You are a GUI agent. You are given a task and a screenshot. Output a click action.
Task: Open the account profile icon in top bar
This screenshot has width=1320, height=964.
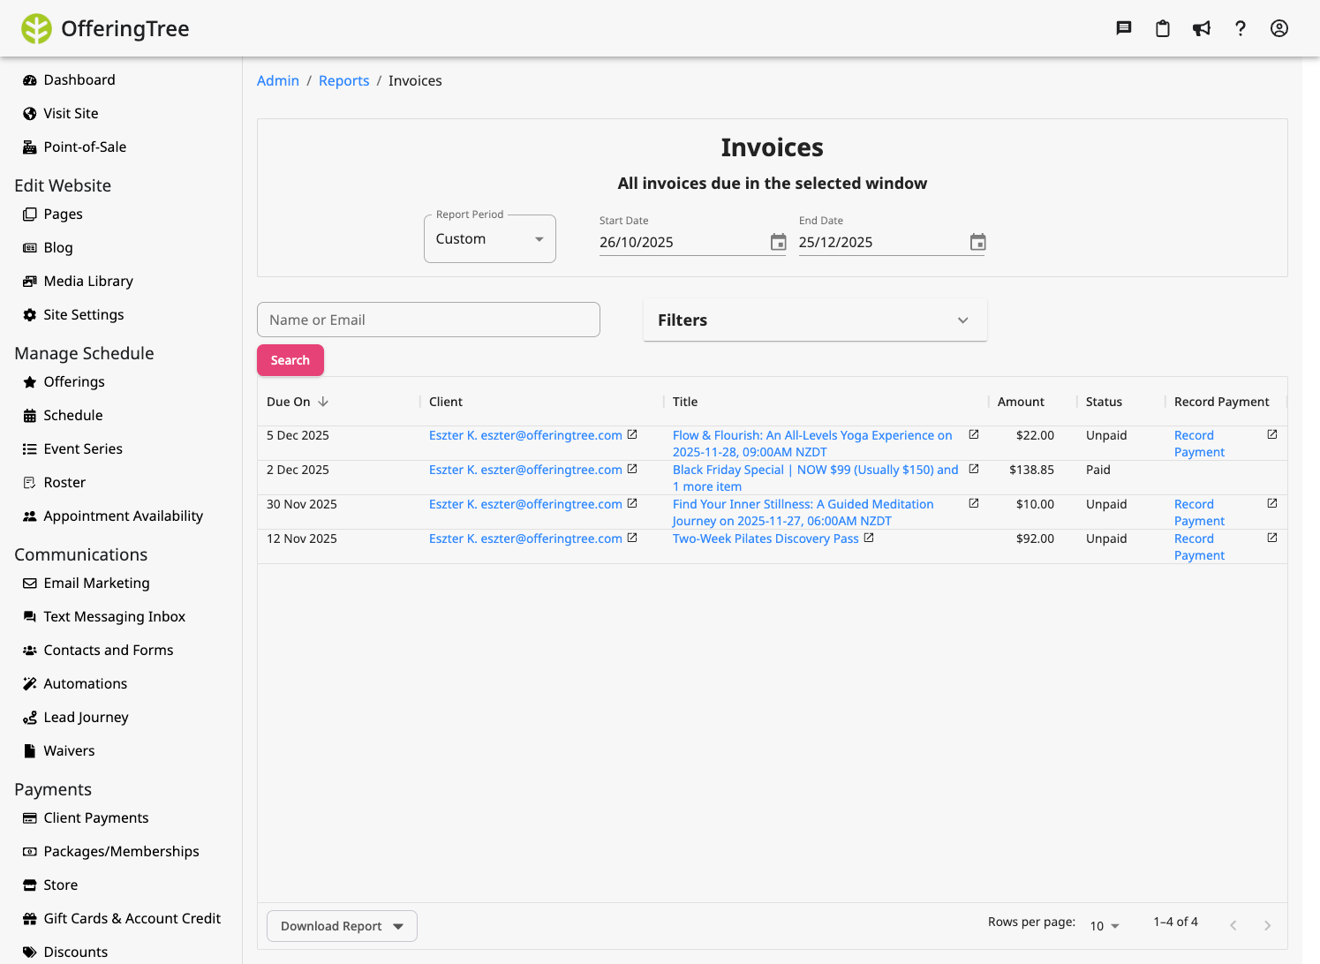(x=1279, y=27)
